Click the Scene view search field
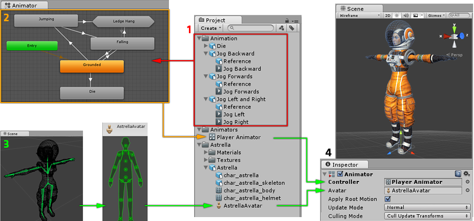This screenshot has height=221, width=474. tap(459, 15)
